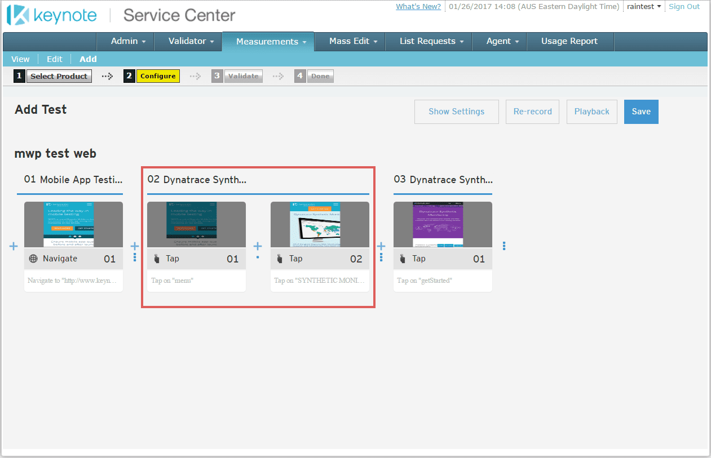Image resolution: width=711 pixels, height=458 pixels.
Task: Open the SYNTHETIC MONI tap card thumbnail
Action: click(320, 224)
